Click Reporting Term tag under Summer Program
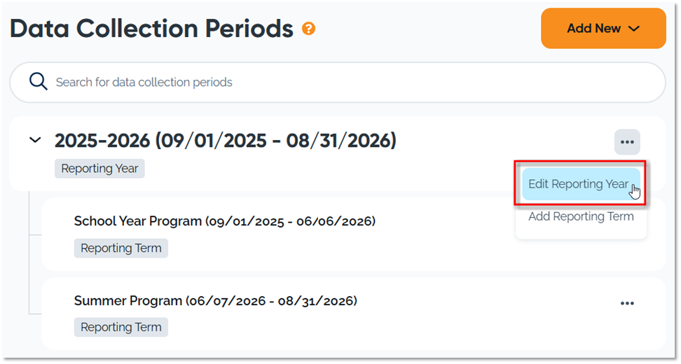 click(121, 327)
